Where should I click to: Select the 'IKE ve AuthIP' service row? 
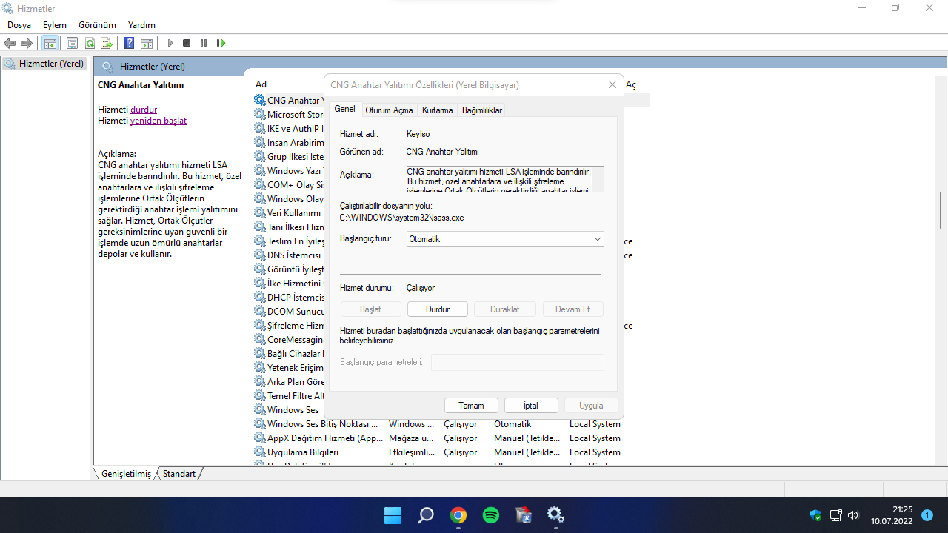click(x=289, y=129)
